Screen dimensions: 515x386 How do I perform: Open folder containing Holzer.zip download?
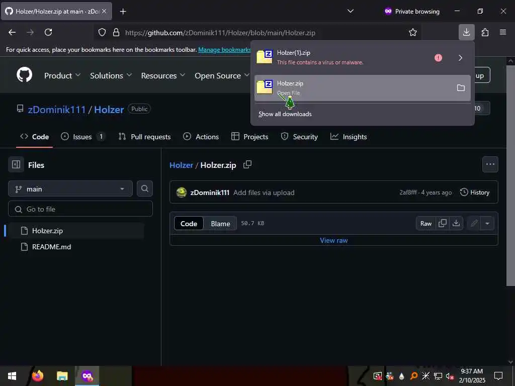pos(461,87)
